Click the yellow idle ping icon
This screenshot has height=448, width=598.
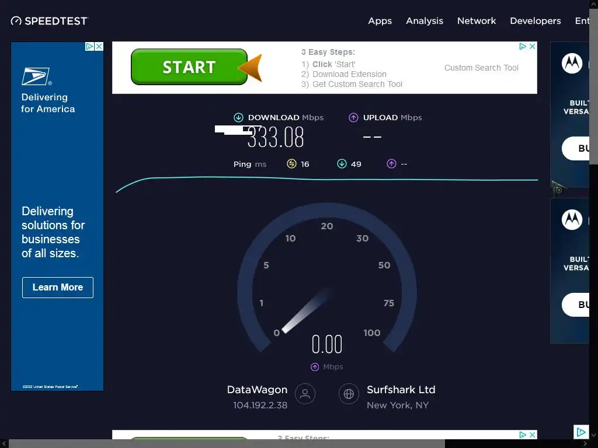pyautogui.click(x=291, y=164)
